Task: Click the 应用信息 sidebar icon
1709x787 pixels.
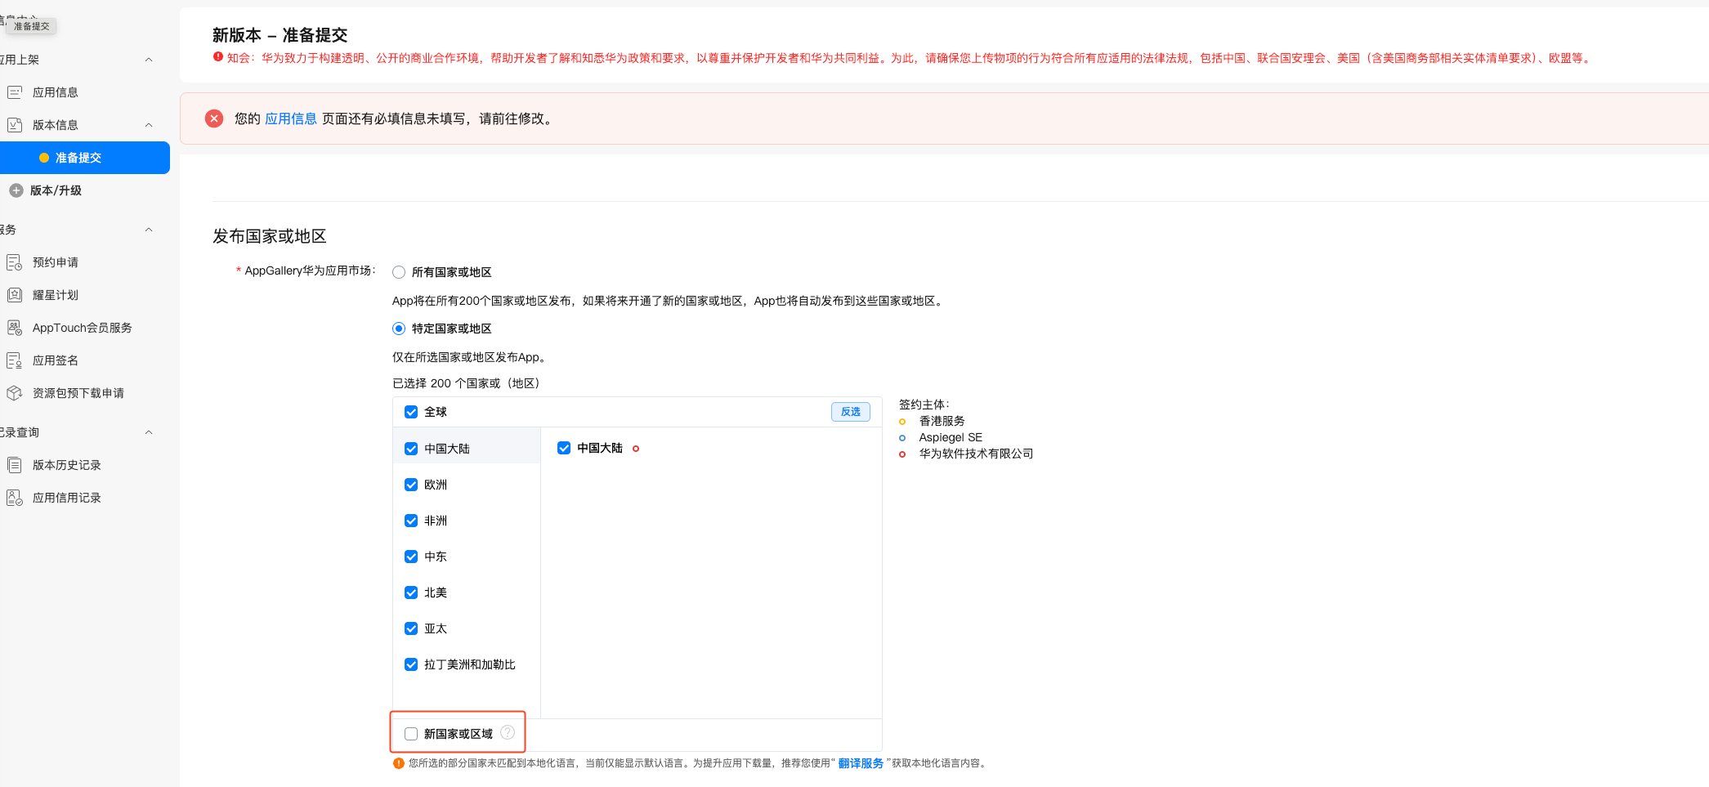Action: click(15, 92)
